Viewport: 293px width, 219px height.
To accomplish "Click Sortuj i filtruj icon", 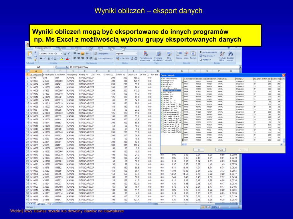I will [x=222, y=54].
